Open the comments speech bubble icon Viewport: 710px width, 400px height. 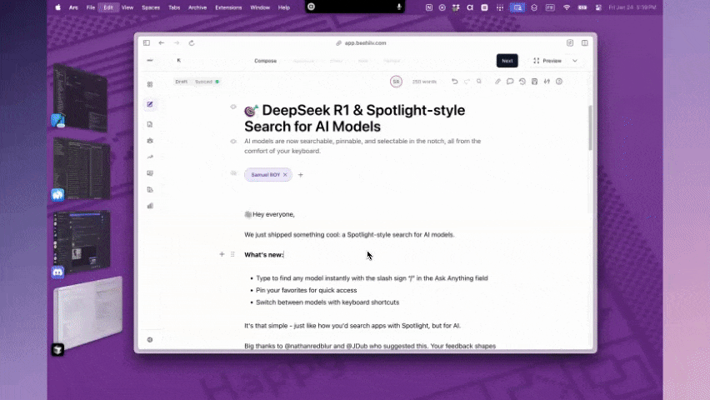(x=510, y=82)
